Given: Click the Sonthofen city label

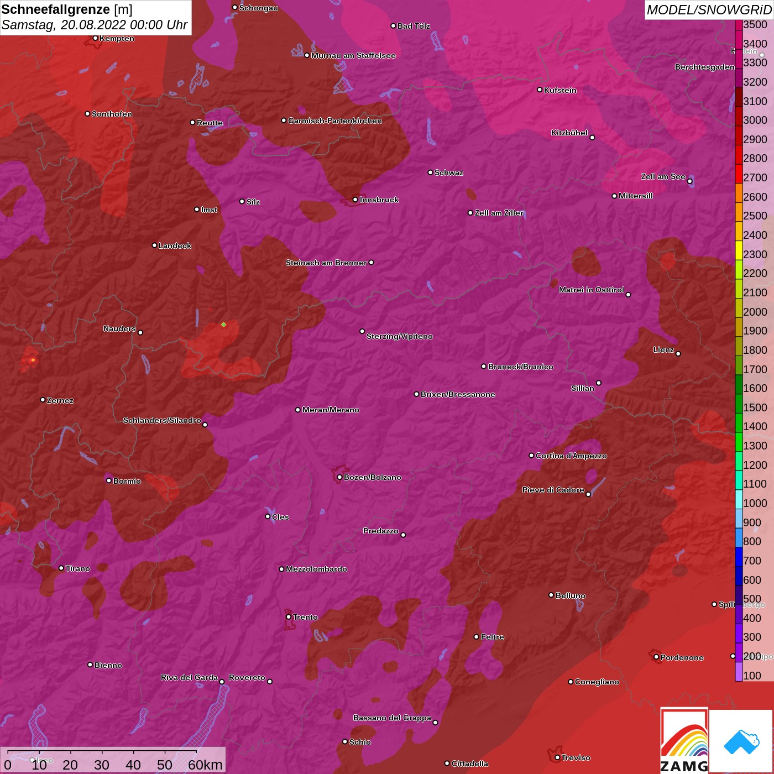Looking at the screenshot, I should point(112,114).
